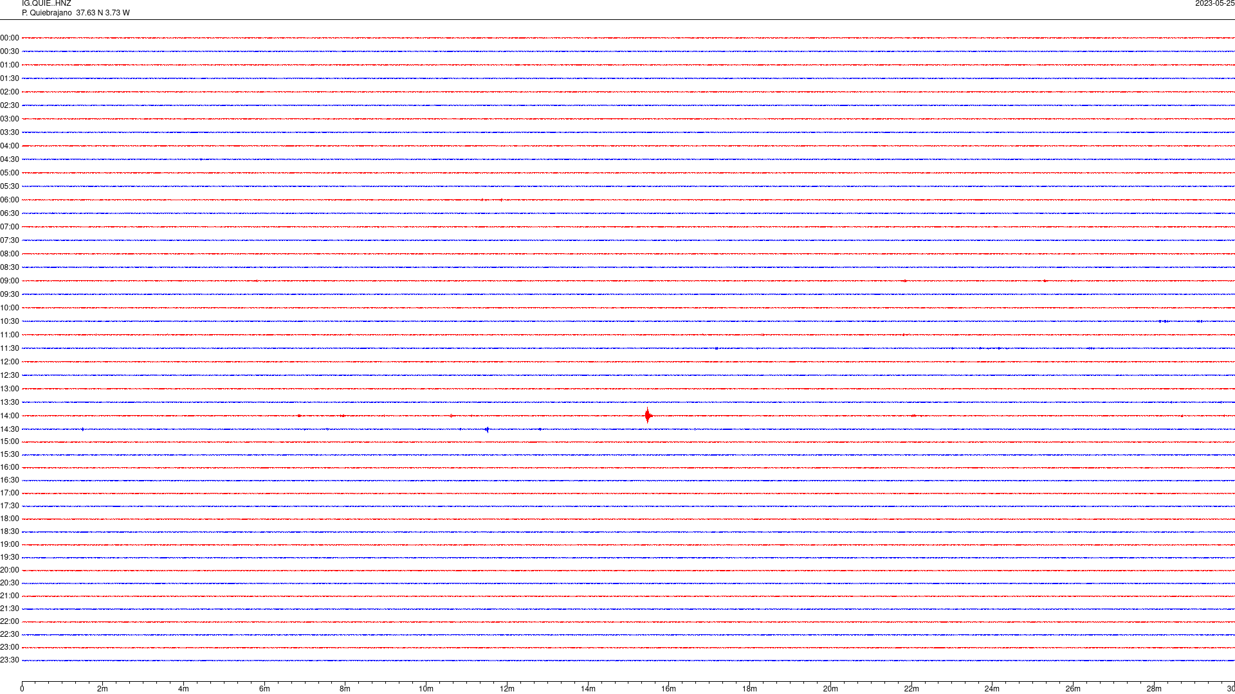Select the 09:00 trace row label
Screen dimensions: 1235x694
[x=10, y=281]
